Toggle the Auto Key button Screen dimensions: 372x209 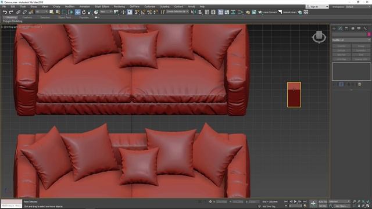323,201
